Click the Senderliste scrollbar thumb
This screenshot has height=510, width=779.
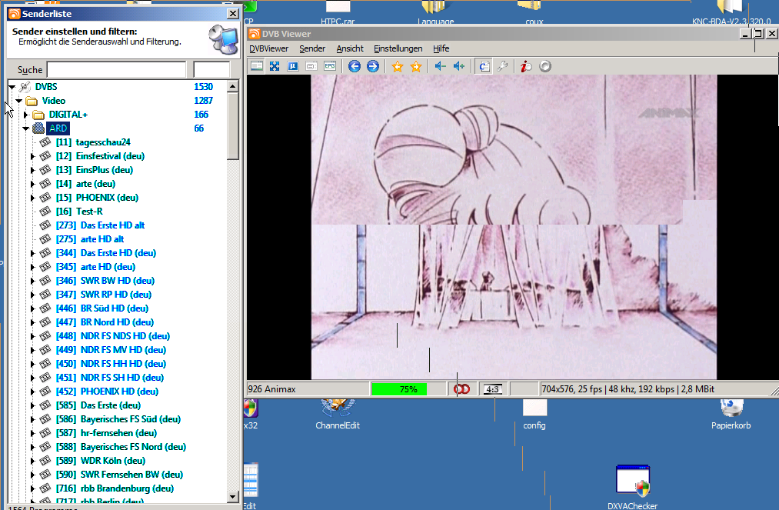pyautogui.click(x=233, y=126)
